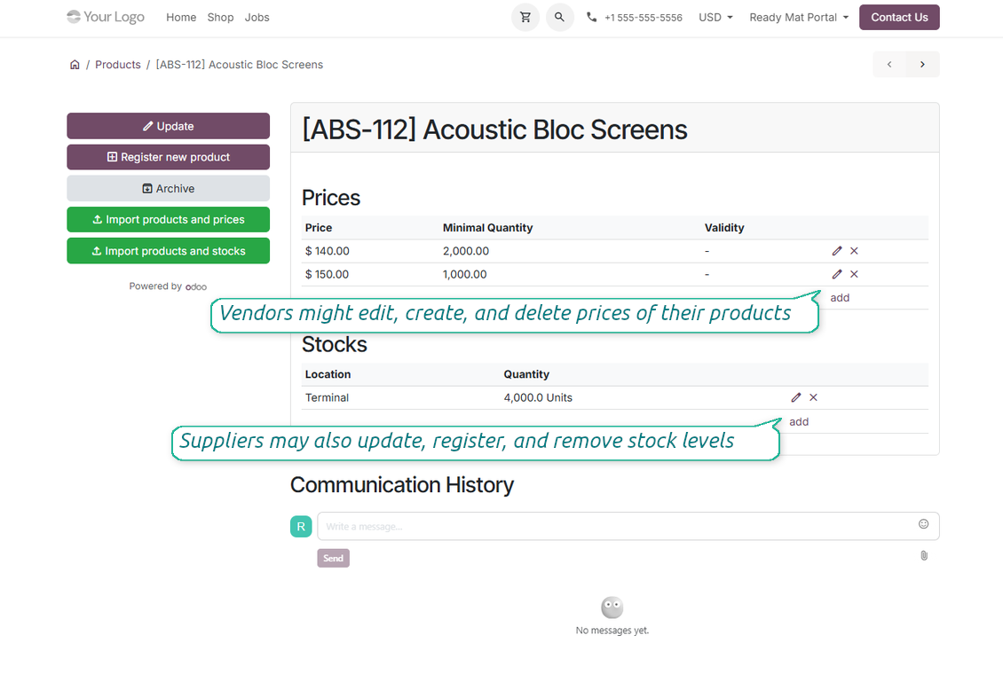Click the phone number +1 555-555-5556
Viewport: 1003px width, 690px height.
[x=643, y=18]
